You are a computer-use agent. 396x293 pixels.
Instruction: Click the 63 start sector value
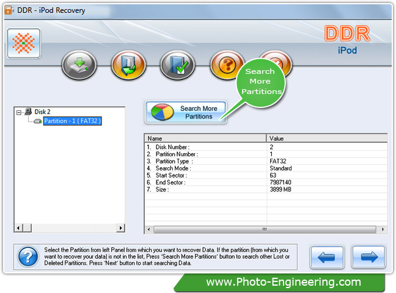coord(273,175)
